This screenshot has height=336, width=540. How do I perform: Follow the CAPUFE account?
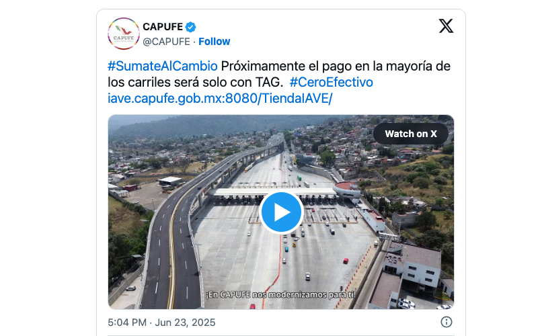[x=215, y=41]
